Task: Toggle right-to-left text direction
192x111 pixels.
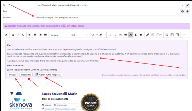Action: coord(136,35)
